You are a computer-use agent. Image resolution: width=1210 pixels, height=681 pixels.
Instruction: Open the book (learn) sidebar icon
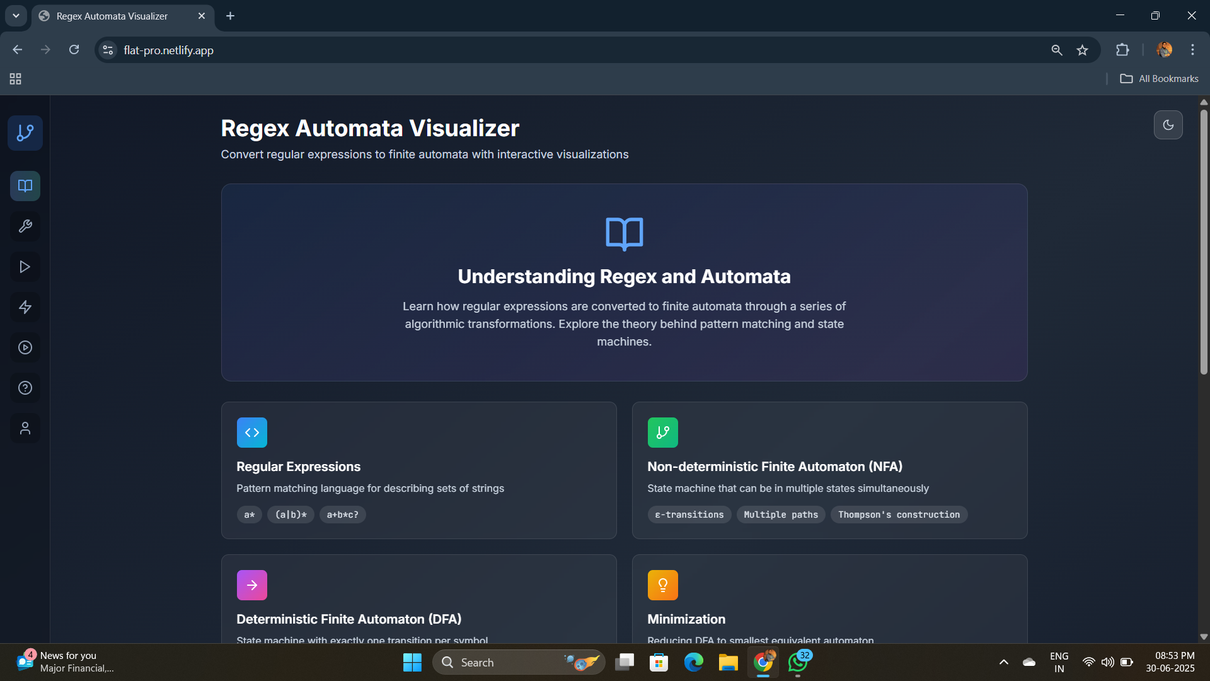pyautogui.click(x=25, y=186)
